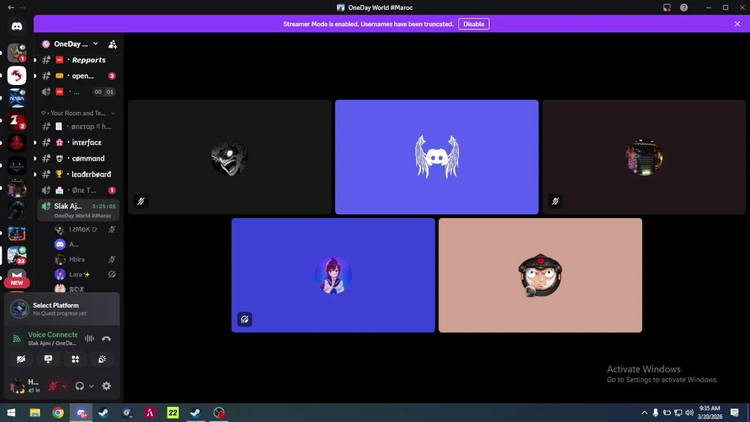
Task: Click the invite people icon
Action: coord(112,44)
